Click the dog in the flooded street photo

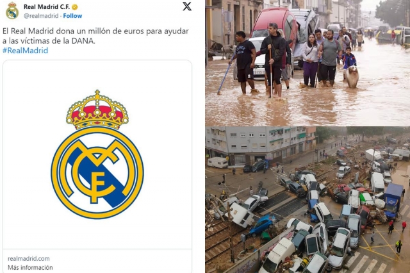pyautogui.click(x=352, y=76)
